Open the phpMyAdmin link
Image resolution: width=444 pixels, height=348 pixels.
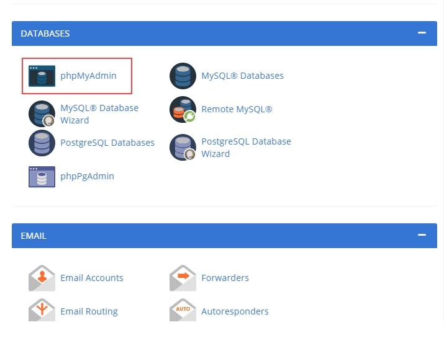point(88,76)
